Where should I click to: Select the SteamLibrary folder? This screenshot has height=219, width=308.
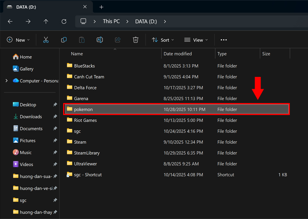tap(87, 153)
